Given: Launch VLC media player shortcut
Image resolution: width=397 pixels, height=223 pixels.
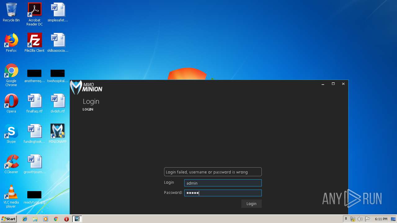Looking at the screenshot, I should click(11, 196).
